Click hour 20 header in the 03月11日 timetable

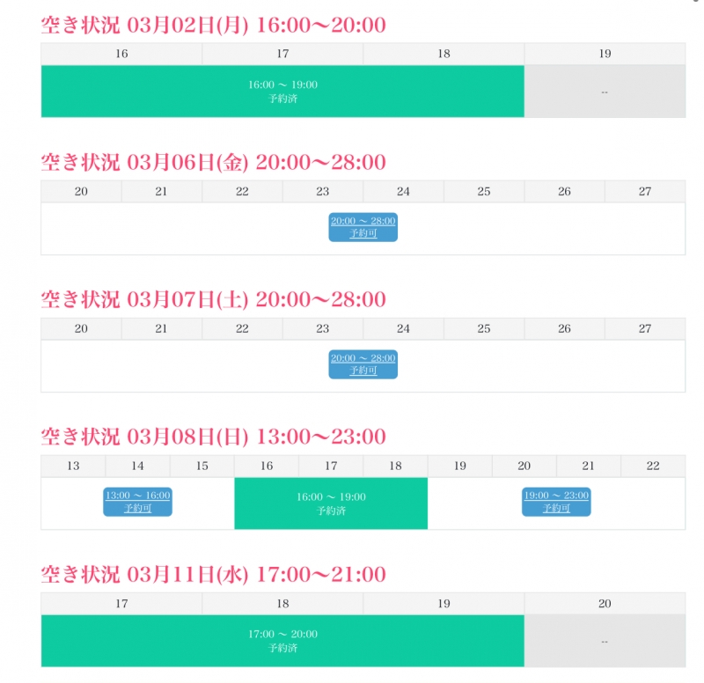pos(605,603)
